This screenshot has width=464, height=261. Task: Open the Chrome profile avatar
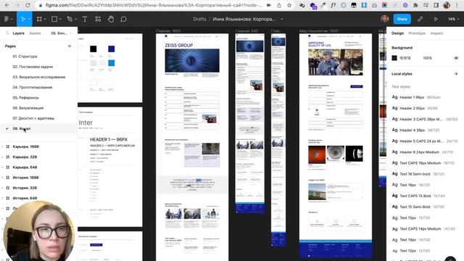click(447, 5)
